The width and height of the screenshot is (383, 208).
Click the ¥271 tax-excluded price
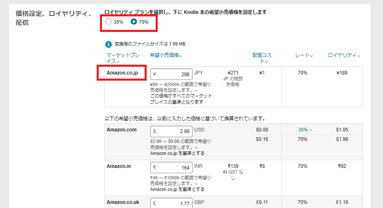[x=233, y=73]
